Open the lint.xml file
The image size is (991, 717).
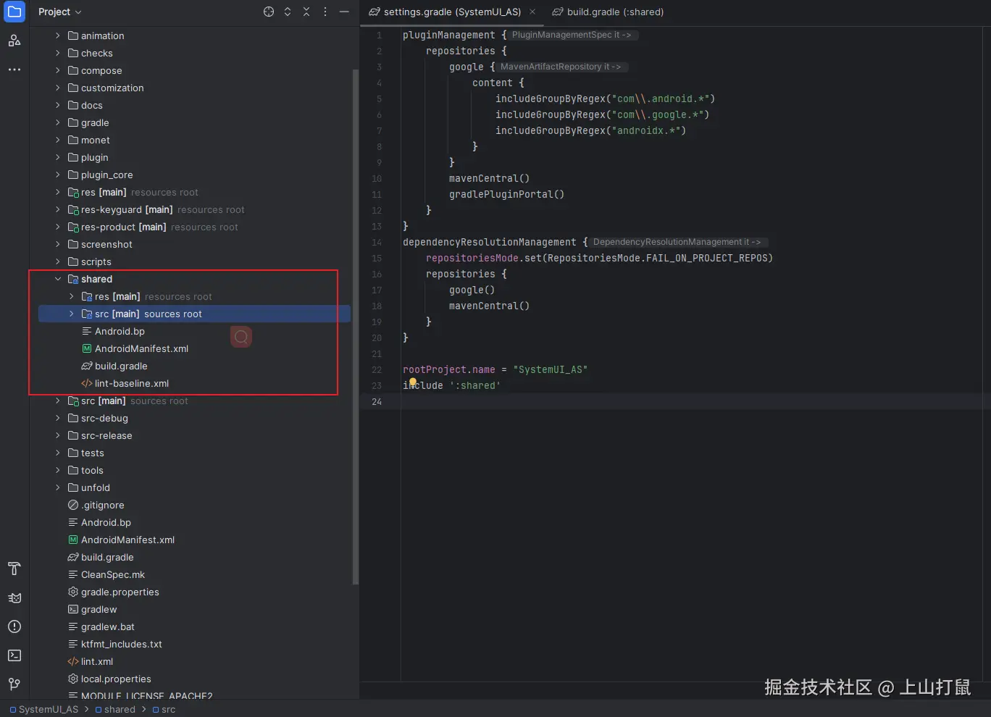[x=97, y=661]
